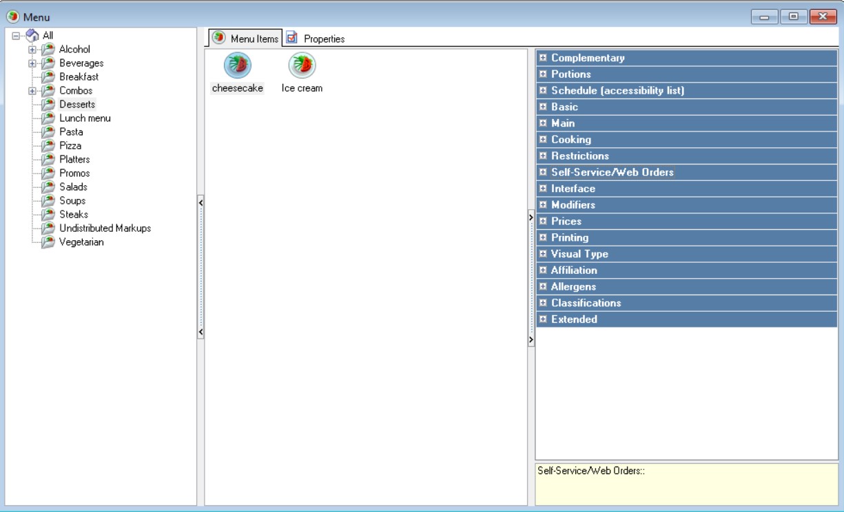This screenshot has width=844, height=512.
Task: Switch to the Menu Items tab
Action: click(x=245, y=39)
